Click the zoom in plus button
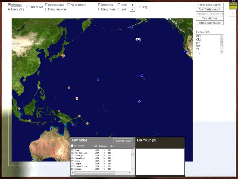The height and width of the screenshot is (179, 238). click(x=132, y=5)
